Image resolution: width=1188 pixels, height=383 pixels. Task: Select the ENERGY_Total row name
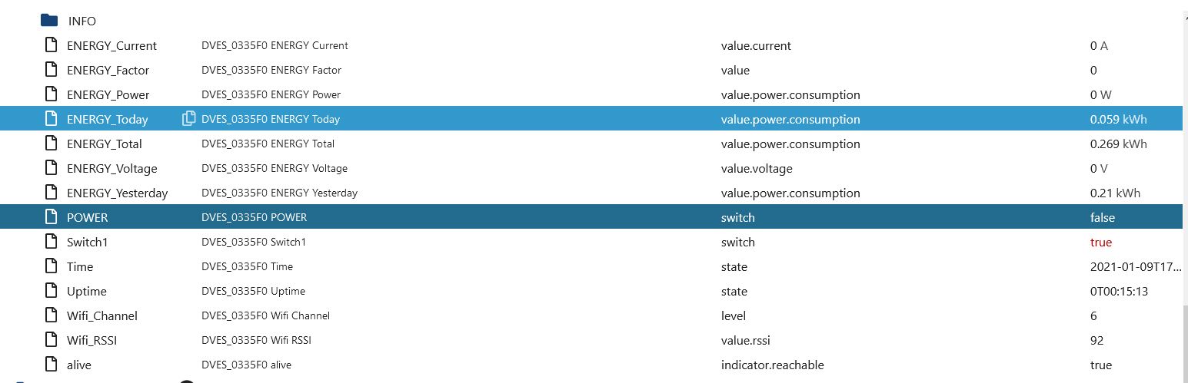coord(104,144)
